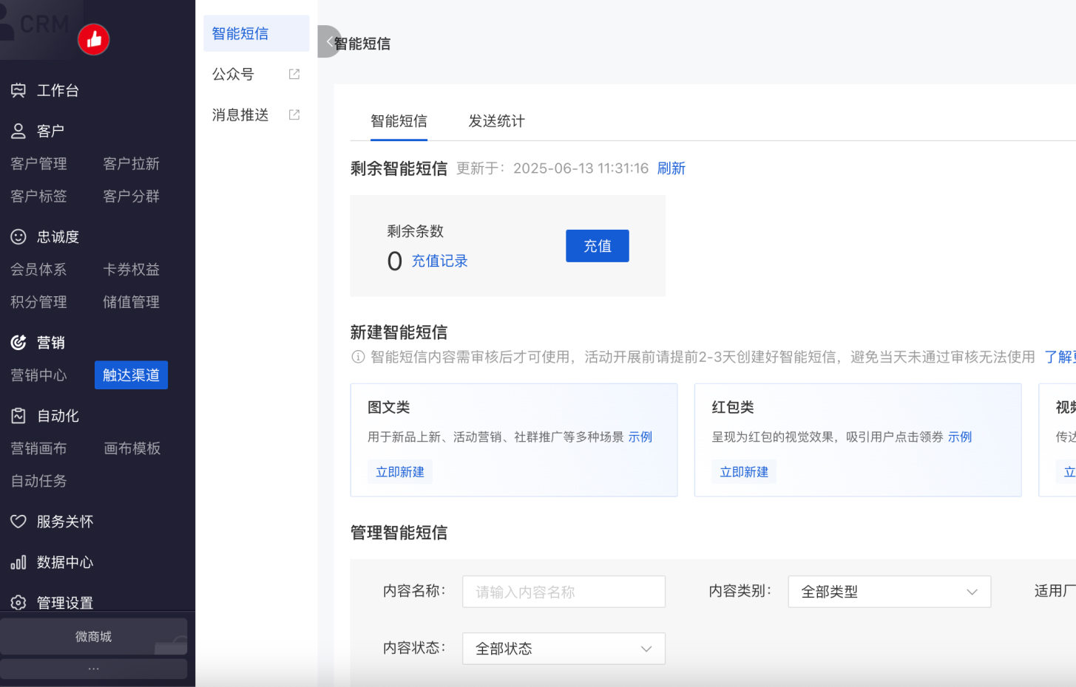1076x687 pixels.
Task: Click the red thumbs-up floating icon
Action: click(93, 39)
